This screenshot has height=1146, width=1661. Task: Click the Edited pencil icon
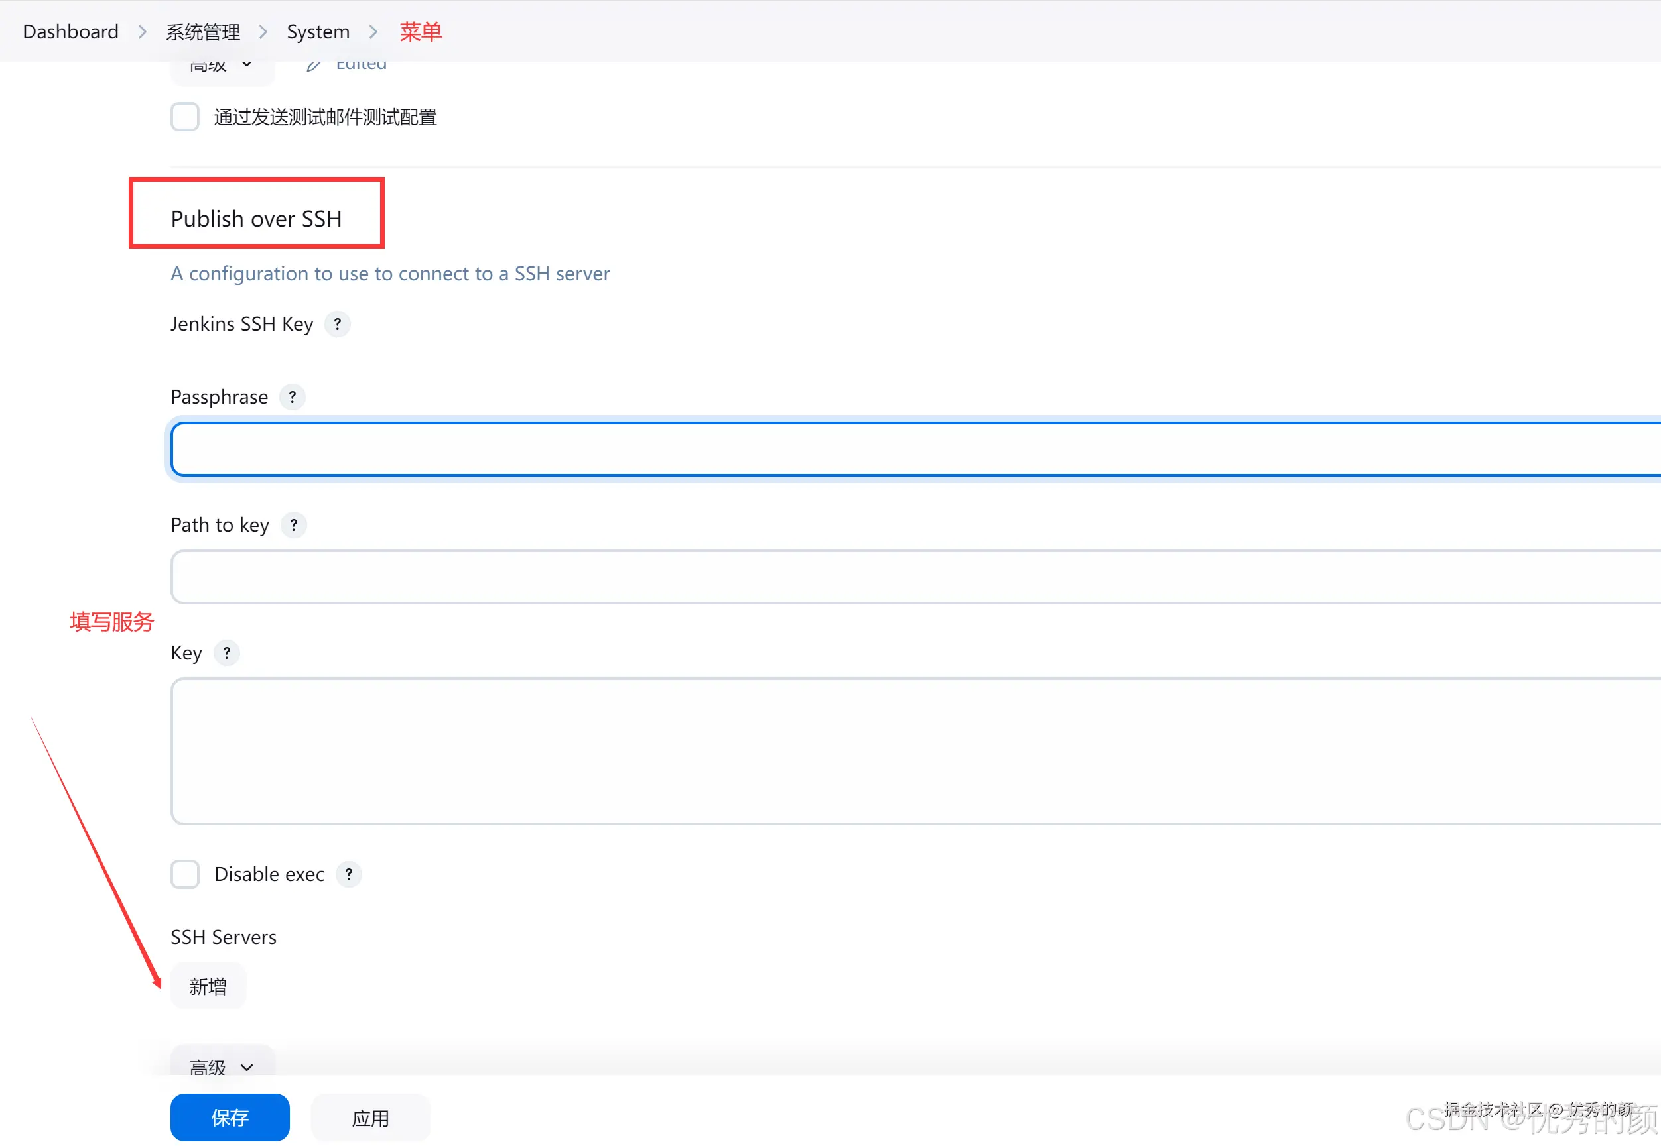(x=313, y=66)
